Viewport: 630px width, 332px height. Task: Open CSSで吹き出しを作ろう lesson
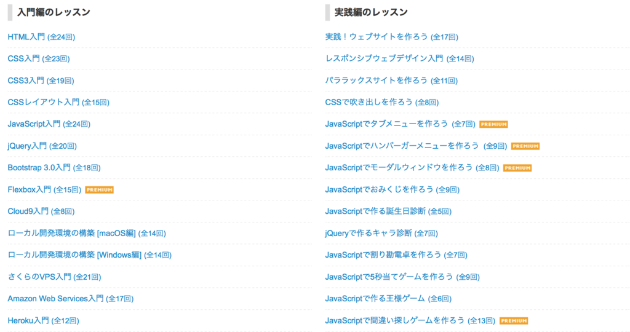(382, 103)
